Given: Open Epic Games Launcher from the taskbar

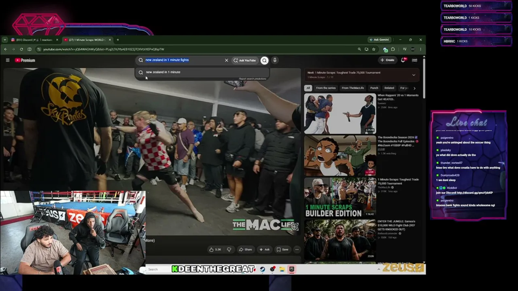Looking at the screenshot, I should [x=291, y=269].
